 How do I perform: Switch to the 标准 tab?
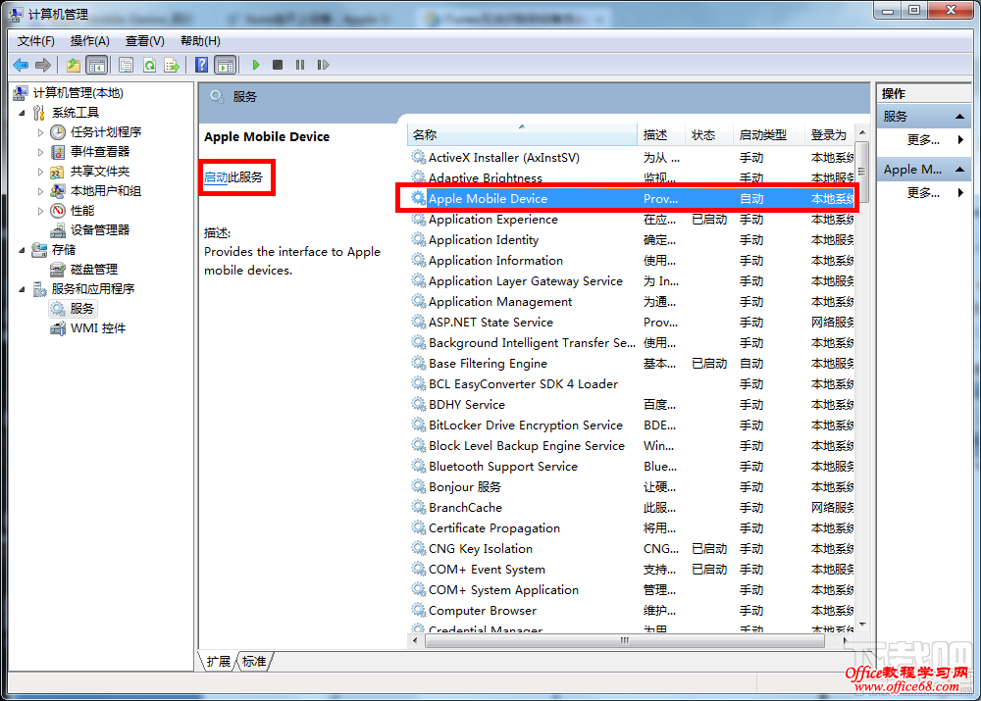pyautogui.click(x=254, y=662)
